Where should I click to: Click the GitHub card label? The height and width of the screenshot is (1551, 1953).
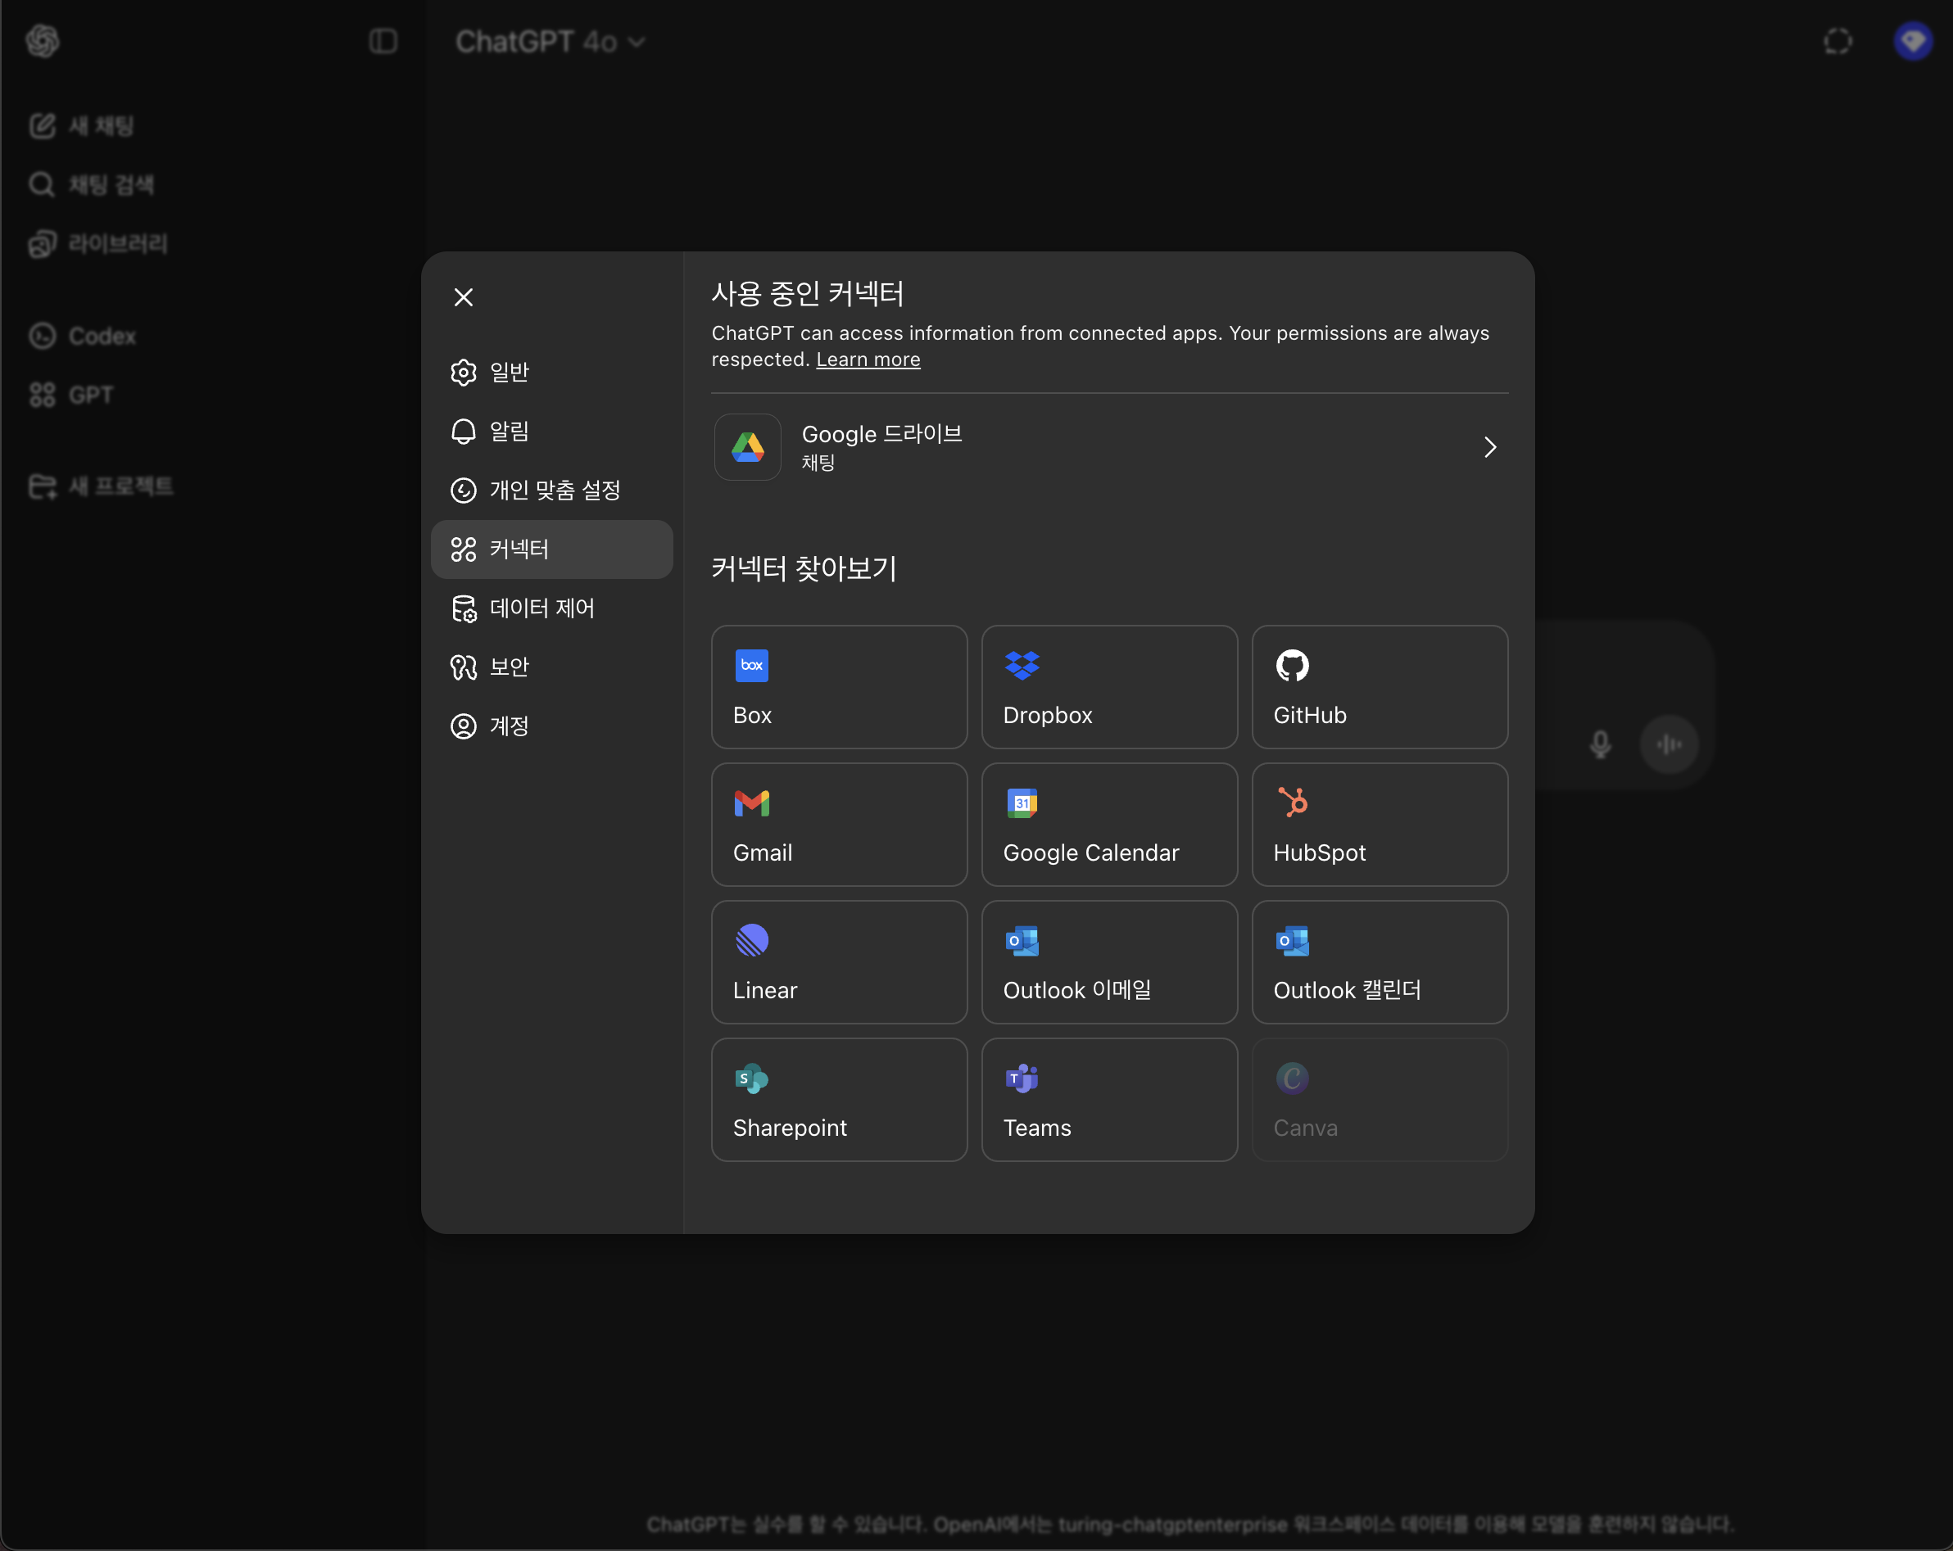1309,715
